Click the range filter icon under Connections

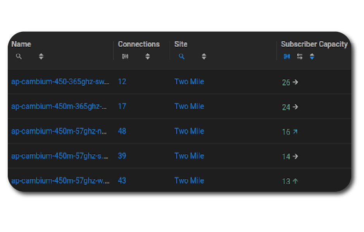125,56
